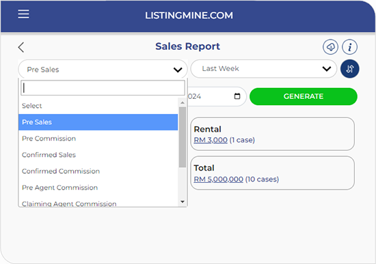Open the calendar date picker icon
This screenshot has width=376, height=264.
coord(237,96)
